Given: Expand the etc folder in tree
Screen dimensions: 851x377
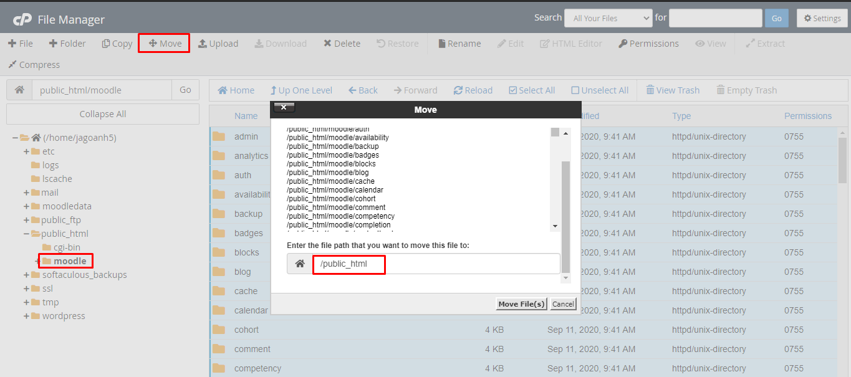Looking at the screenshot, I should click(x=26, y=151).
